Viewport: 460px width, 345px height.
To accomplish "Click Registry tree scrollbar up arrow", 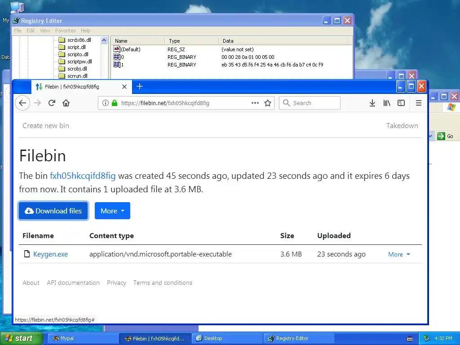I will [104, 40].
